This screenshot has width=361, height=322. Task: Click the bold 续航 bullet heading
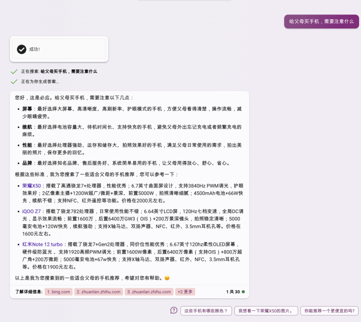click(x=27, y=127)
